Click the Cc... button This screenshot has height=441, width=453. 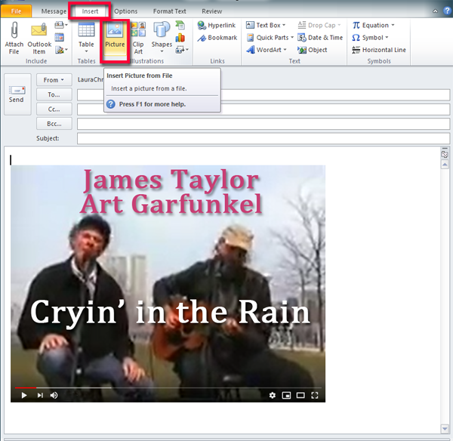click(x=54, y=109)
